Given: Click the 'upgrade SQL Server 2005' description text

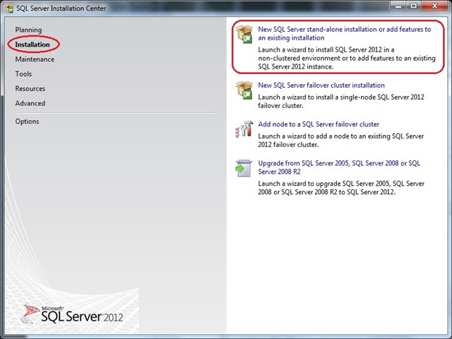Looking at the screenshot, I should pyautogui.click(x=341, y=188).
